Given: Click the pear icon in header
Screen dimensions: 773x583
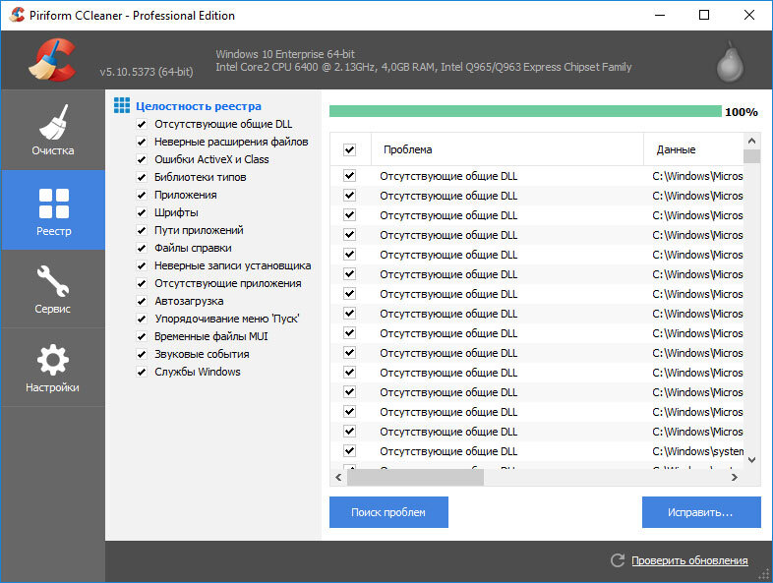Looking at the screenshot, I should point(730,63).
